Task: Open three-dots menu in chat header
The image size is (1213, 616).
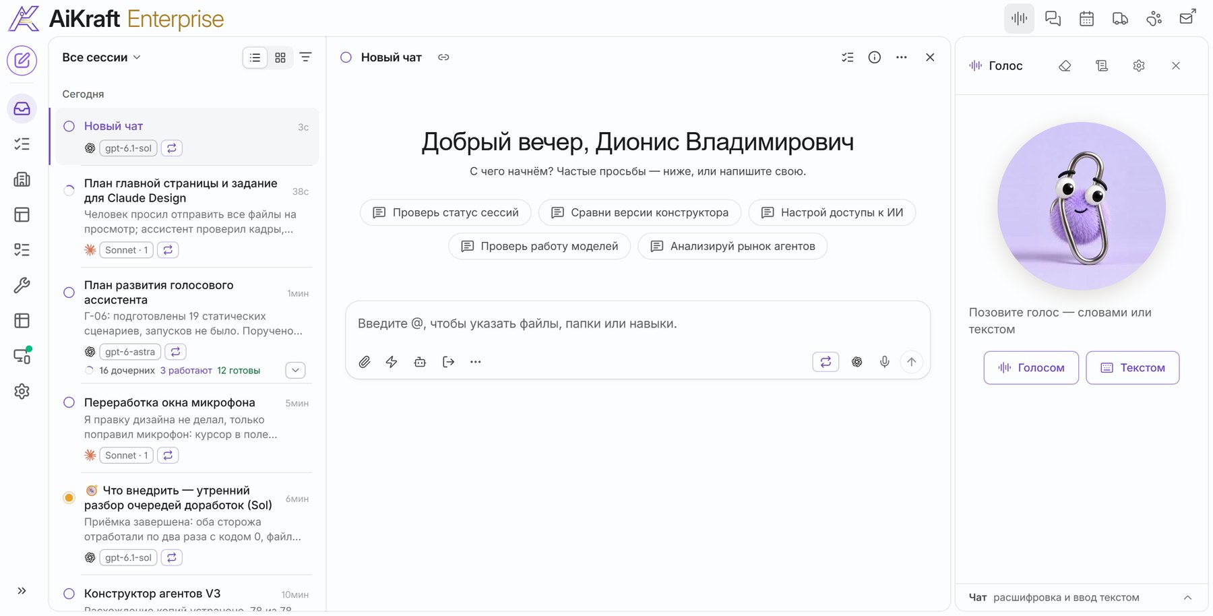Action: 902,57
